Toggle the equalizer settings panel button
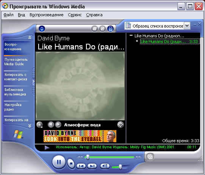 pyautogui.click(x=102, y=29)
